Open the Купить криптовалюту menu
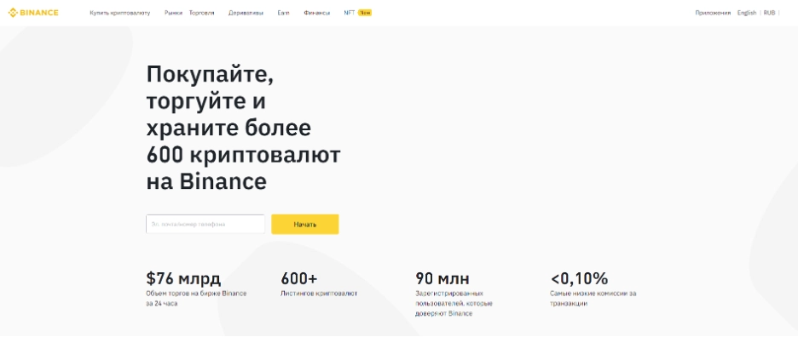798x337 pixels. (x=120, y=13)
